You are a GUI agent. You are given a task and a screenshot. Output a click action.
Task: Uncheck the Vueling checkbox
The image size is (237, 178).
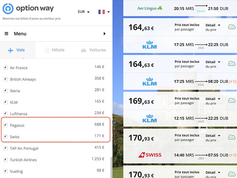coord(6,171)
